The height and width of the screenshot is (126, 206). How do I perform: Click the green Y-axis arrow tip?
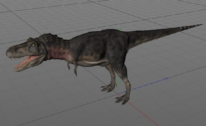tap(120, 29)
